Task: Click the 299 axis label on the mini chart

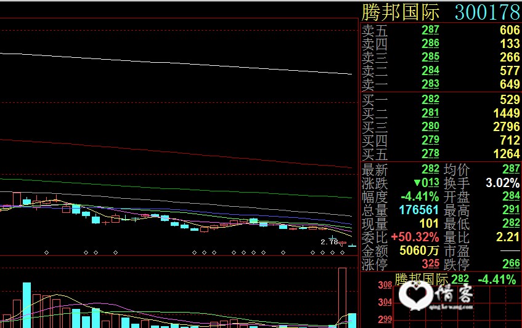Action: (385, 319)
